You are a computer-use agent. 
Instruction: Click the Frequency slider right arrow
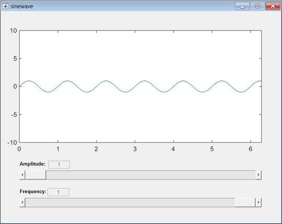[x=258, y=202]
